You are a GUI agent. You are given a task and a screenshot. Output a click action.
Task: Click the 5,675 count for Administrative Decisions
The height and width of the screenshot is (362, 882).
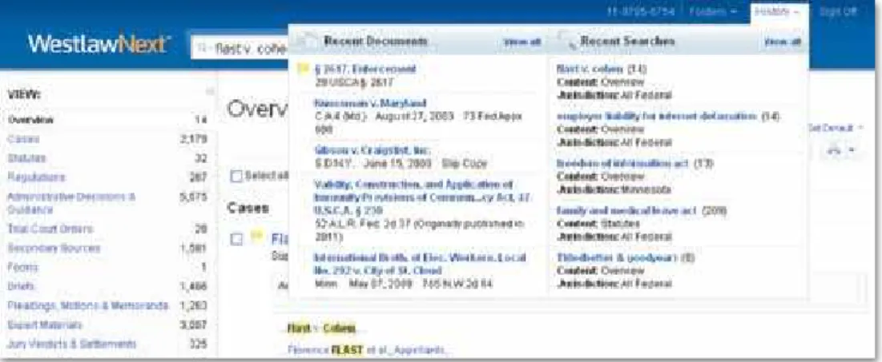(194, 197)
